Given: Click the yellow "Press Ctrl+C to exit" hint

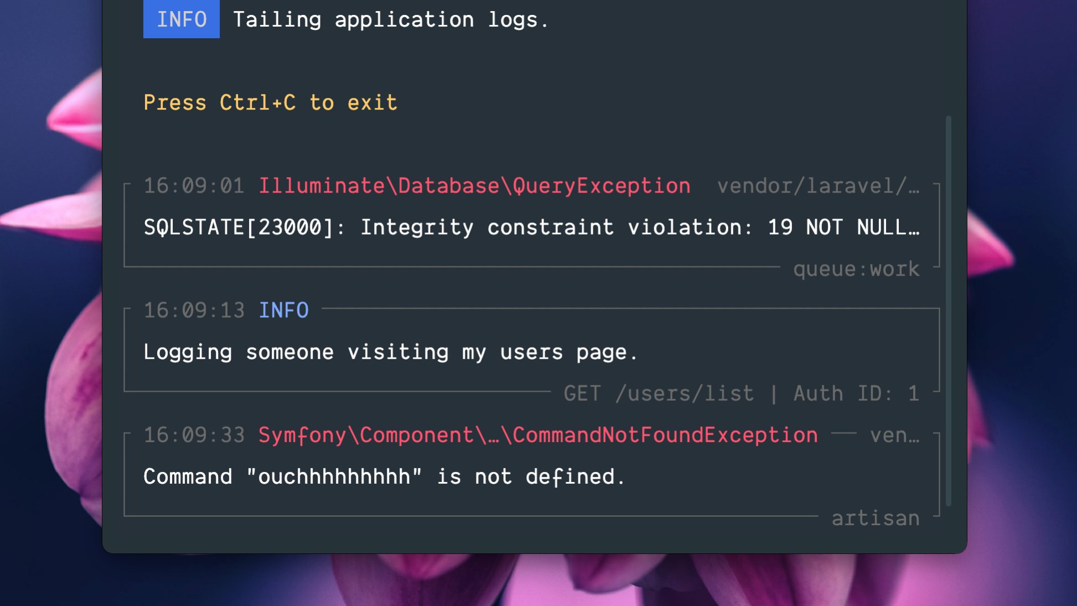Looking at the screenshot, I should [x=270, y=103].
